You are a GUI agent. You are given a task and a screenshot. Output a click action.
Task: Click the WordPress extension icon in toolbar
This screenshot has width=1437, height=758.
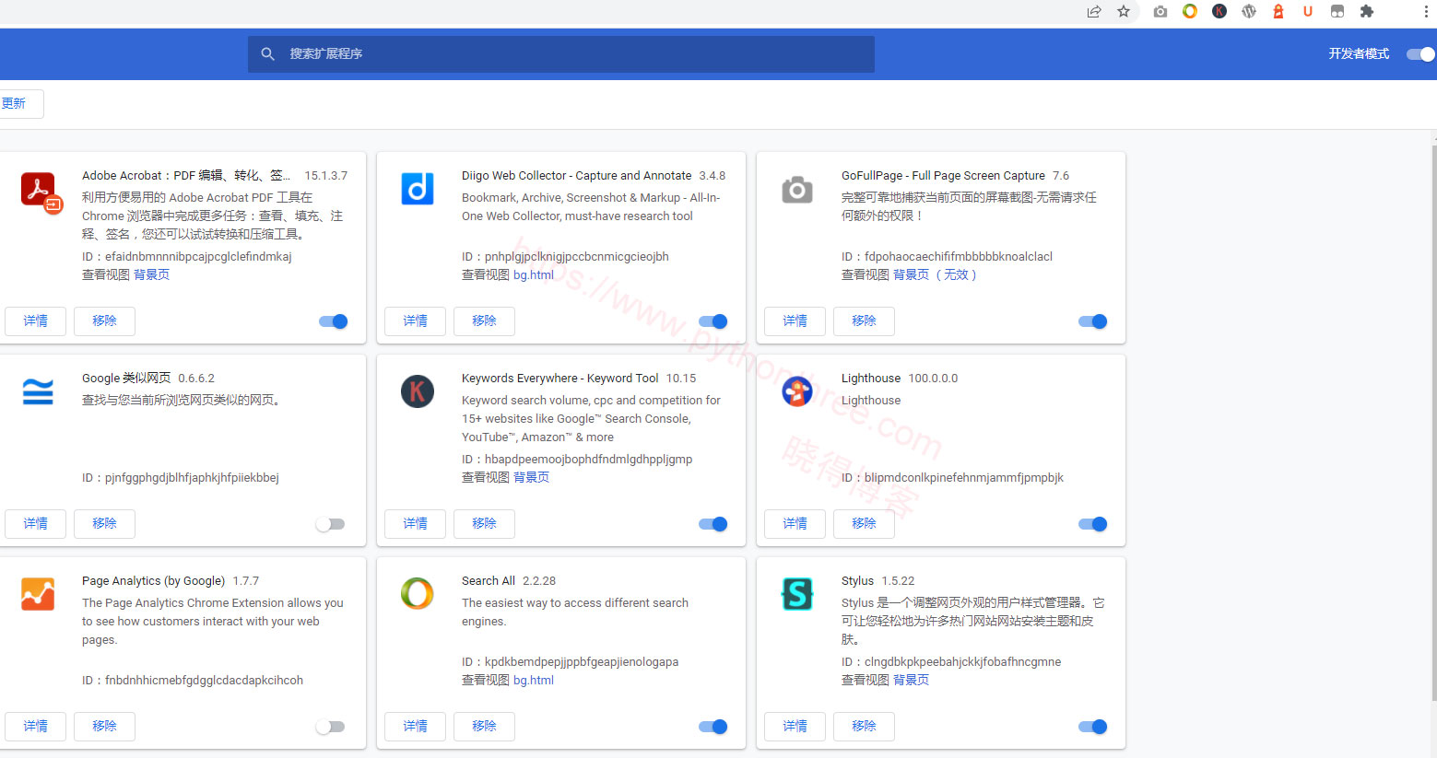click(x=1249, y=12)
